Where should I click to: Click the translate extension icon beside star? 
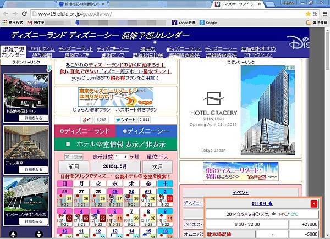click(x=315, y=14)
